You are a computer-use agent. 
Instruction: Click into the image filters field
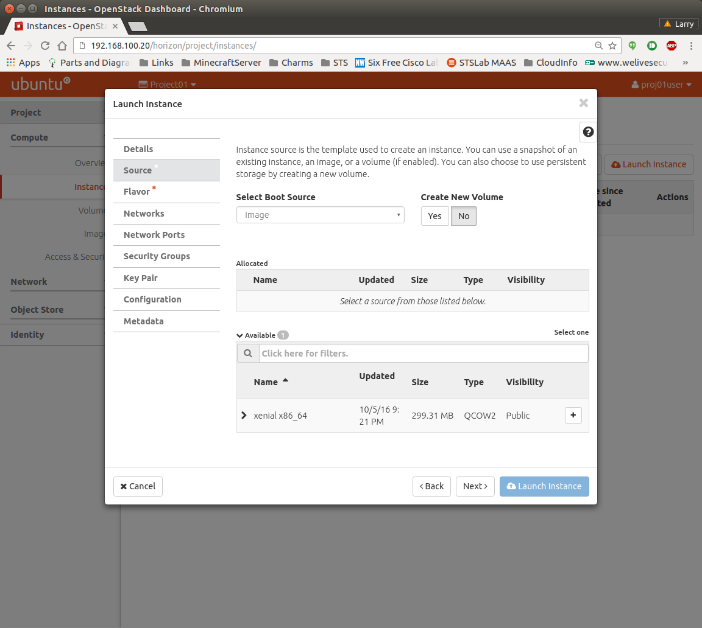pos(424,354)
